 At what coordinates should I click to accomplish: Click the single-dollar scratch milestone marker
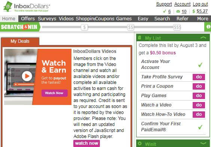tap(85, 27)
